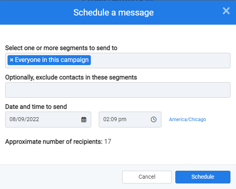This screenshot has width=236, height=189.
Task: Select the minutes 09 in time field
Action: tap(113, 119)
